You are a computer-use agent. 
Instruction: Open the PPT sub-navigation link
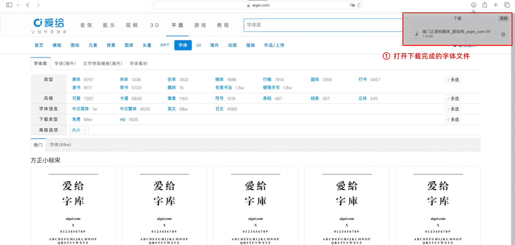pyautogui.click(x=165, y=45)
